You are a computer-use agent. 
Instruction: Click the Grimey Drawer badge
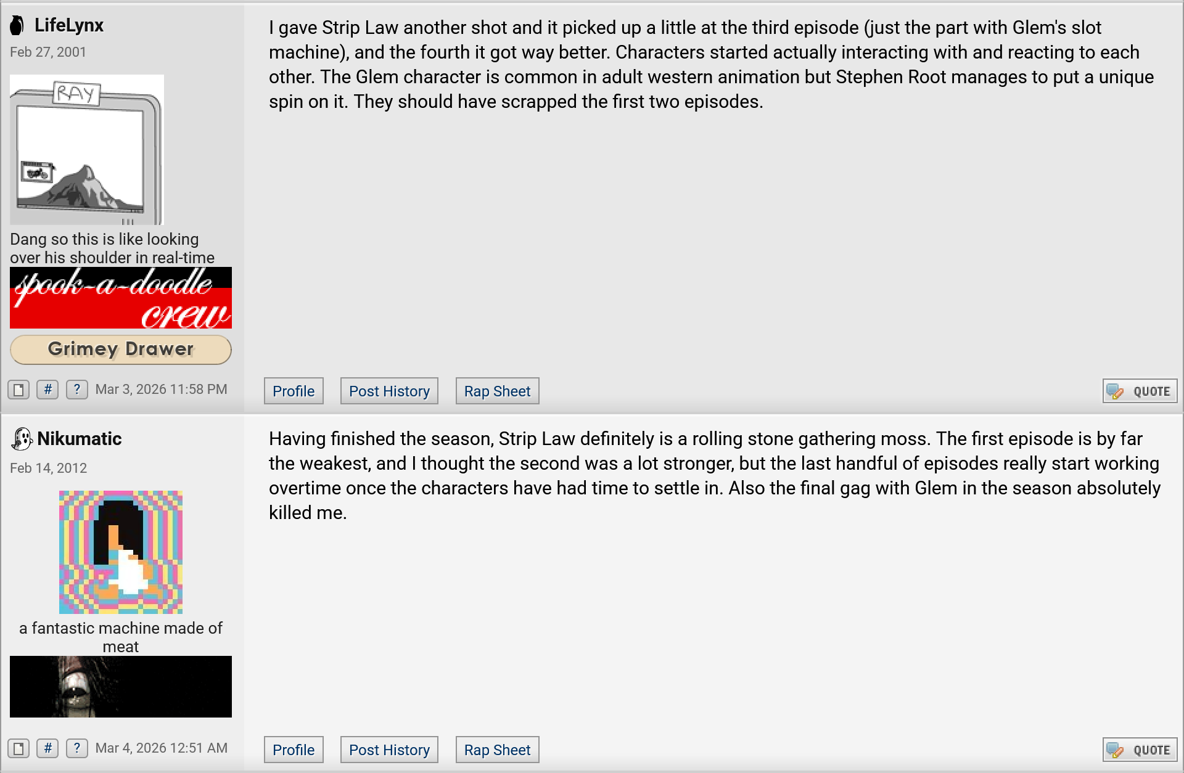coord(121,350)
